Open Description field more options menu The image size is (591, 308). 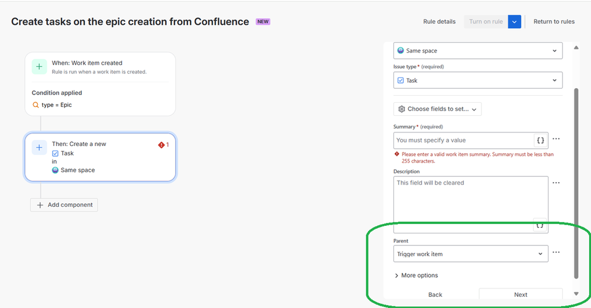point(556,183)
